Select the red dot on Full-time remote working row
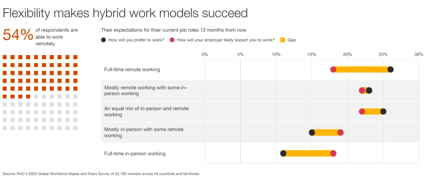 (x=333, y=70)
